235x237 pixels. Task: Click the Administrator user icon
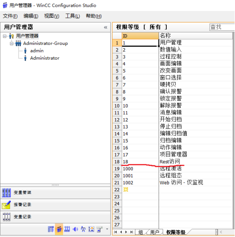tap(25, 58)
